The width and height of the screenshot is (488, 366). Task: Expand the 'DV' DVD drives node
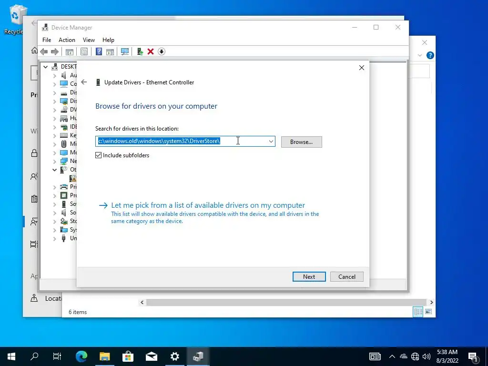[x=54, y=110]
